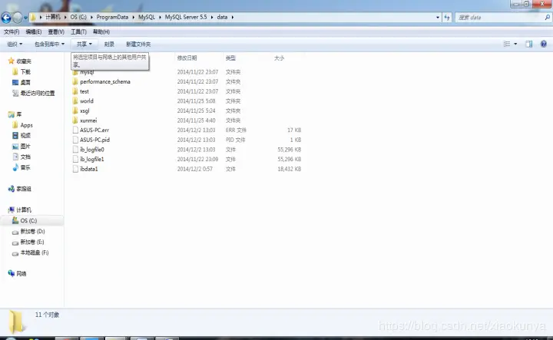
Task: Sort by the 修改日期 column header
Action: (x=187, y=58)
